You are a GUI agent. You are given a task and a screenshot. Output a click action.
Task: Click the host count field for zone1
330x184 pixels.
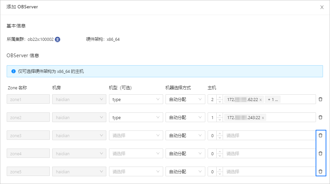[212, 99]
